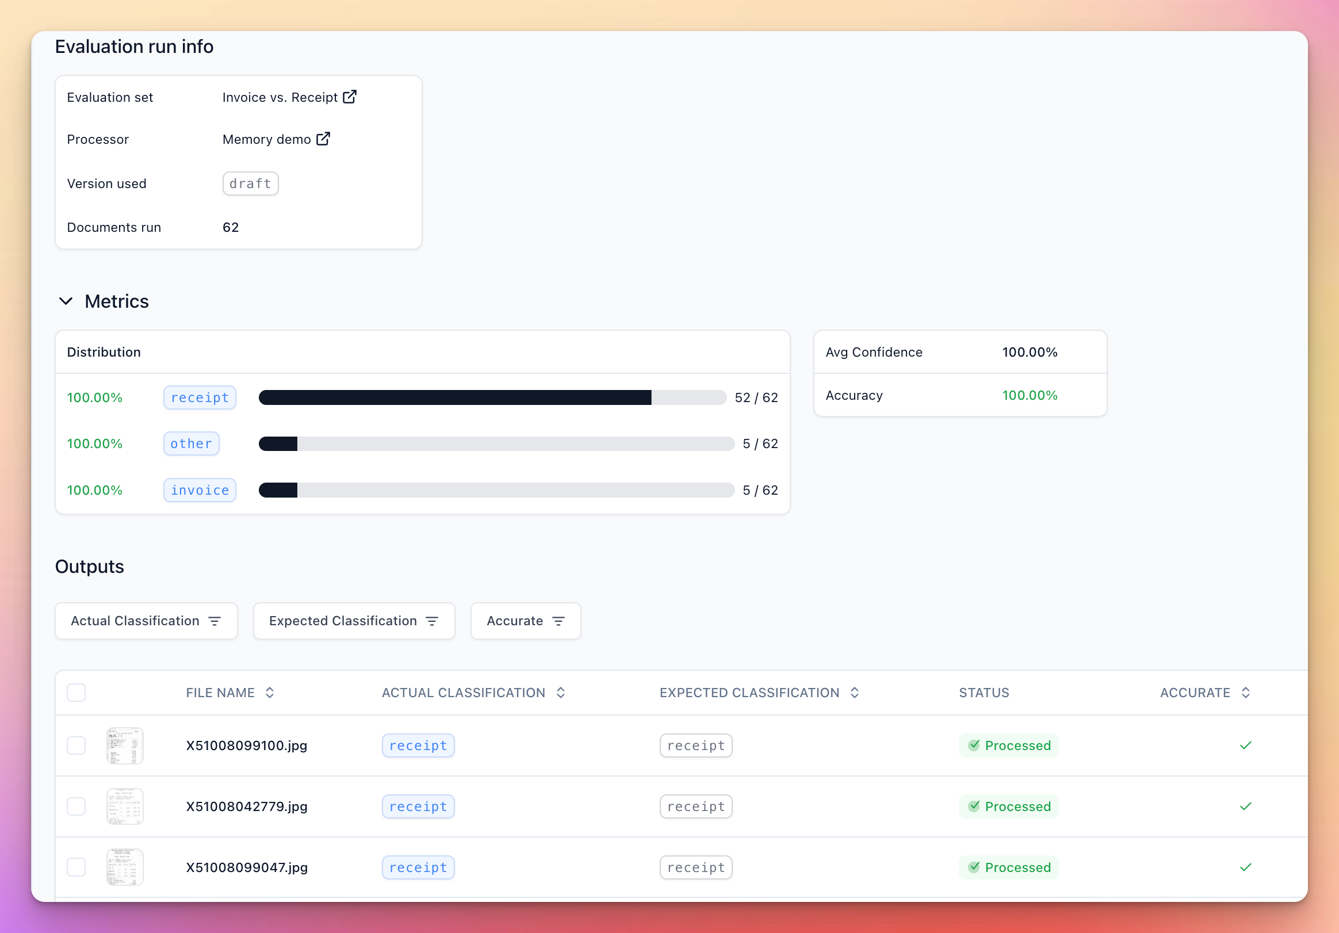Click accurate checkmark for X51008099100.jpg row

click(1246, 745)
